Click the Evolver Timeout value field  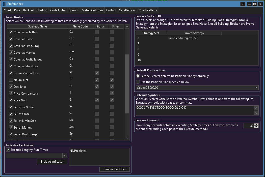[249, 126]
